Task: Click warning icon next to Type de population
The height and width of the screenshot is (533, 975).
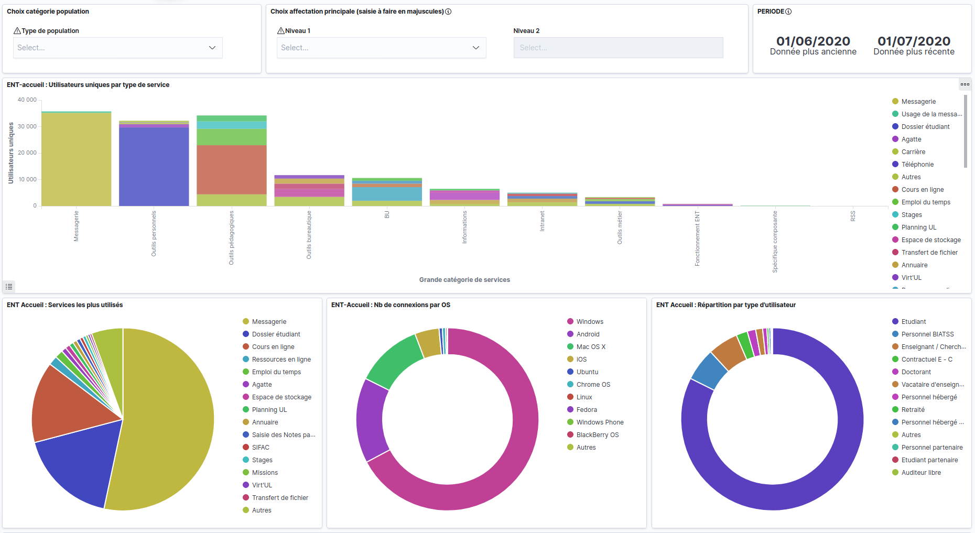Action: click(x=17, y=31)
